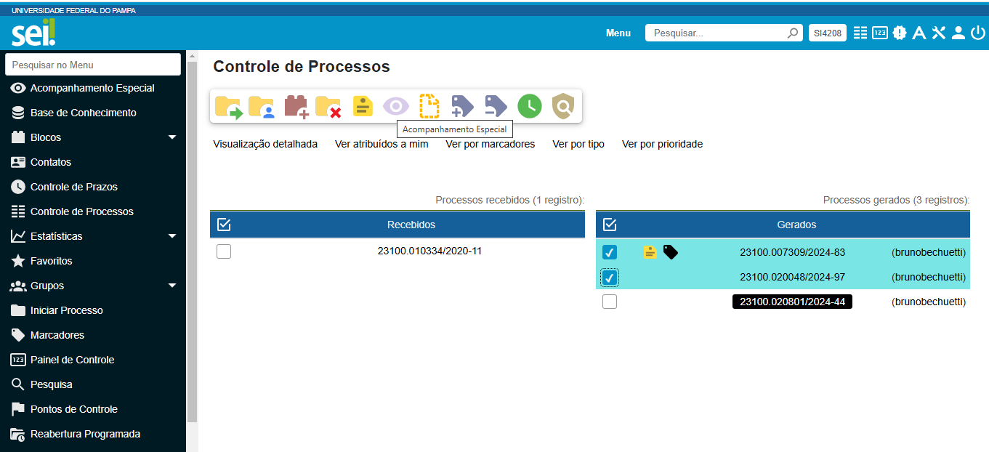Click the folder icon with red X

click(x=328, y=107)
